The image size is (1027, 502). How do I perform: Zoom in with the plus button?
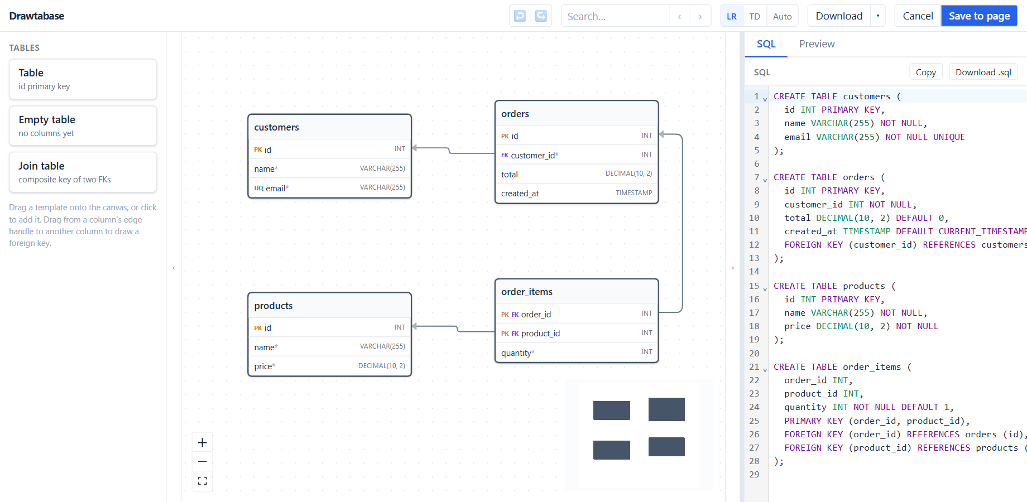(203, 442)
